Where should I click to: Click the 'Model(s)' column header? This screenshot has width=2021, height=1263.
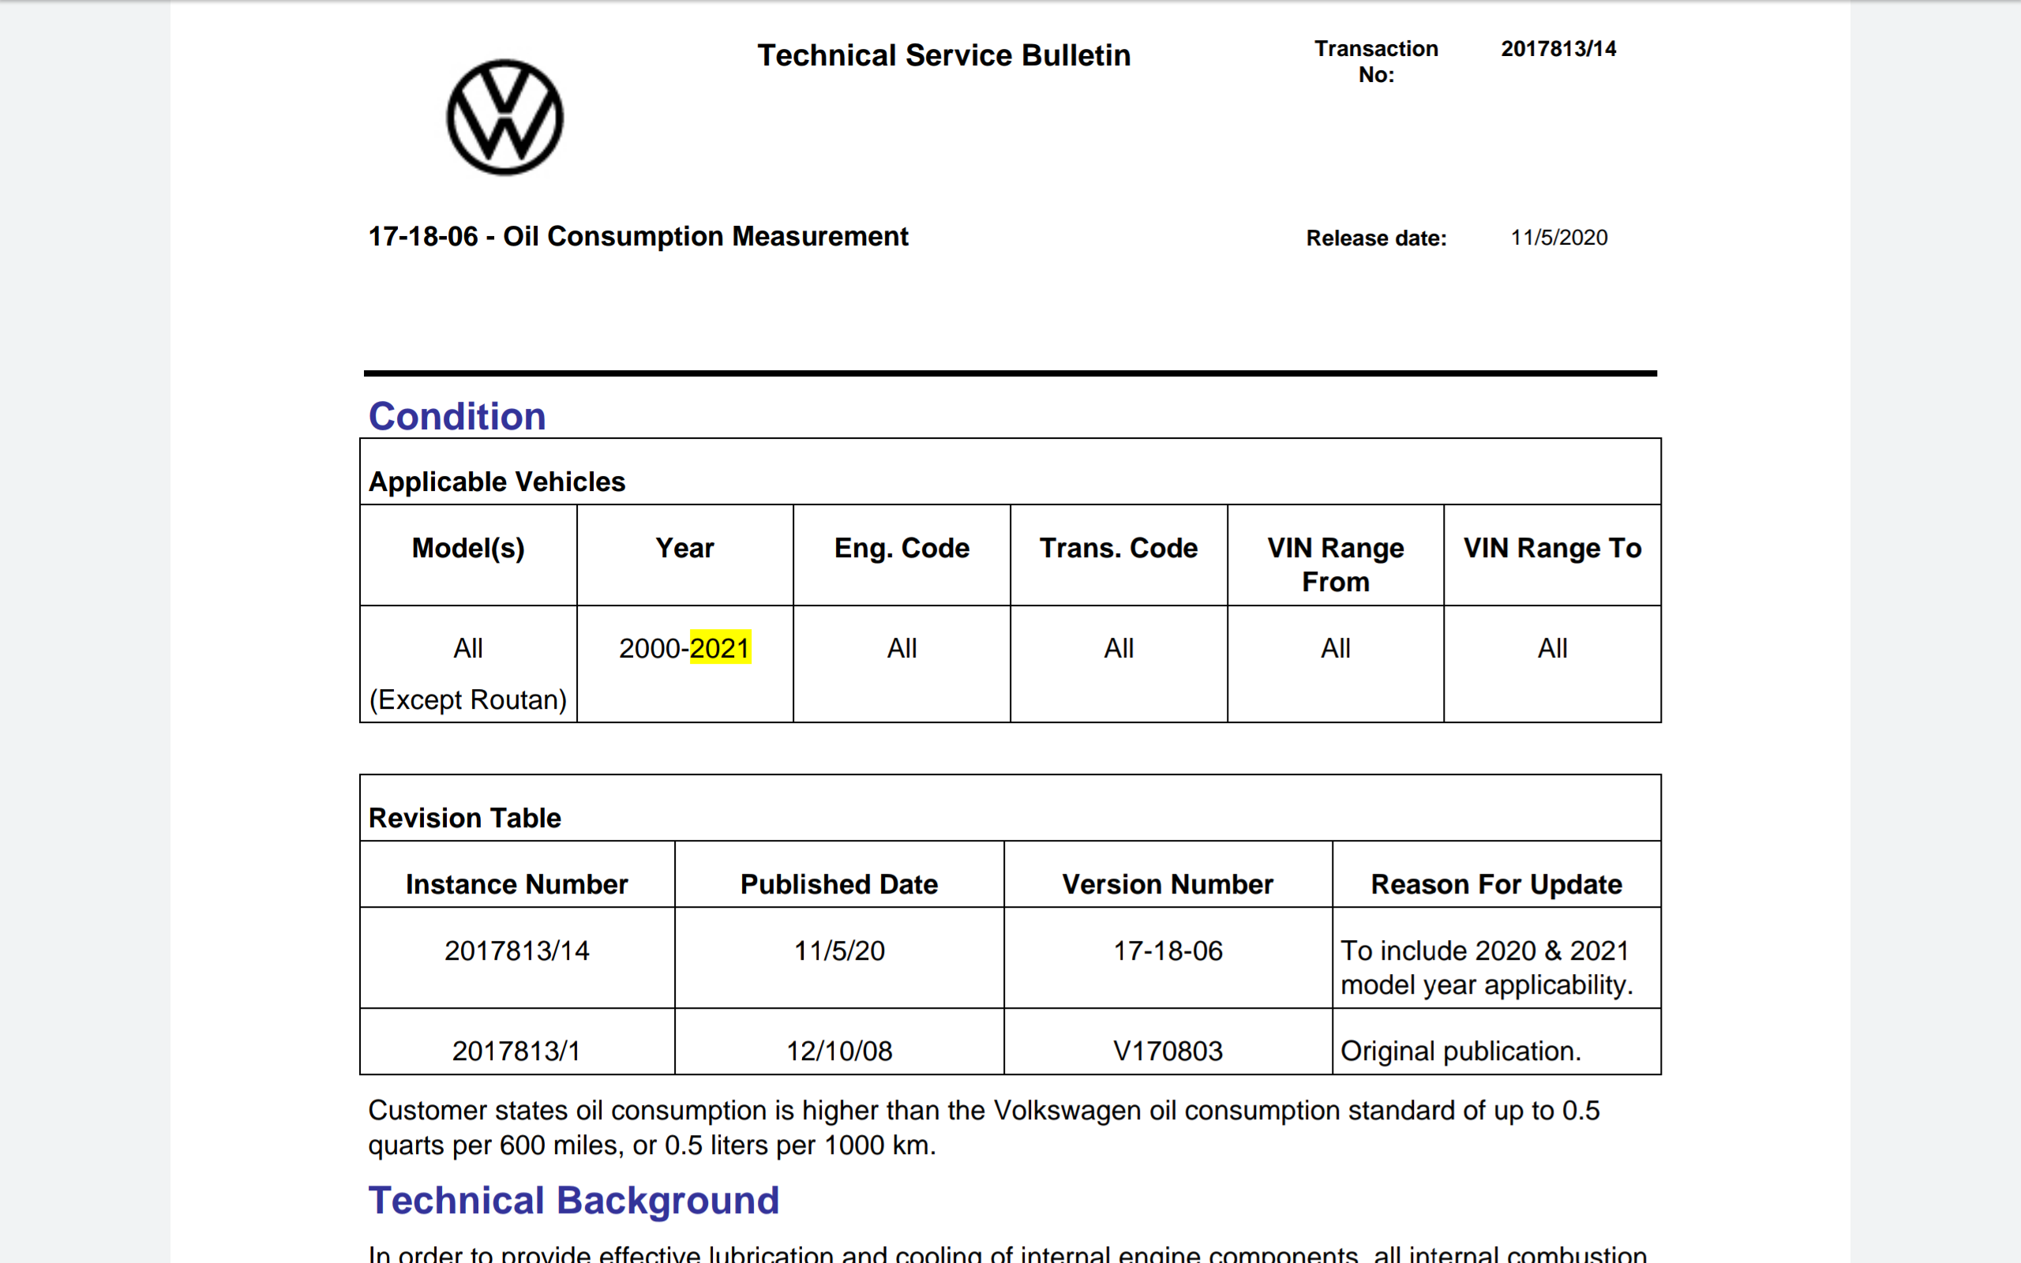tap(468, 548)
